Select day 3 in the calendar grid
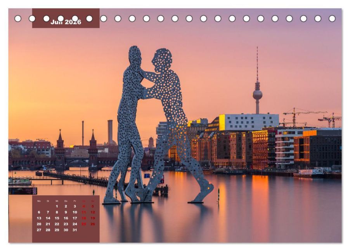 75,206
